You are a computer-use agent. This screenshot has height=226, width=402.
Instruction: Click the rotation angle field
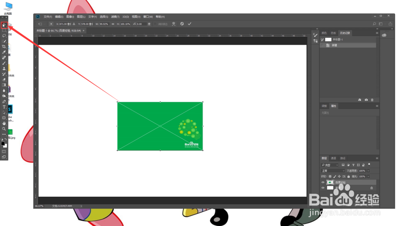click(141, 24)
